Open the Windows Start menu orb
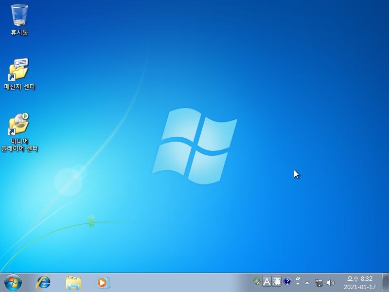The image size is (389, 292). click(13, 283)
